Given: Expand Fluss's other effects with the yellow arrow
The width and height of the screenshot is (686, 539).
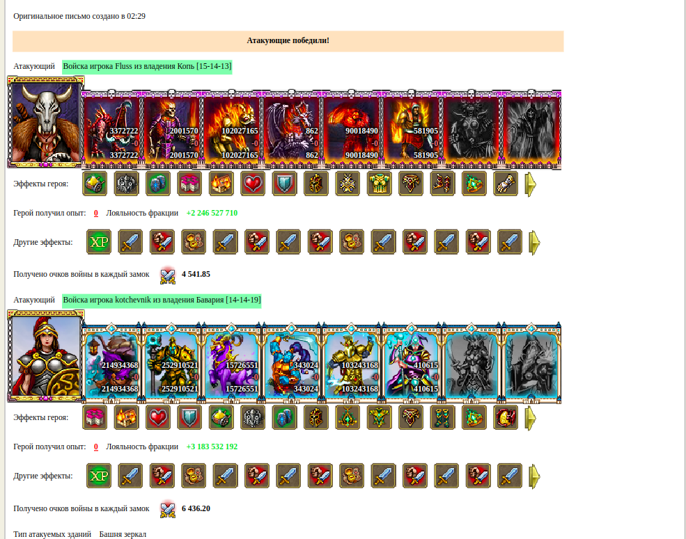Looking at the screenshot, I should (534, 243).
